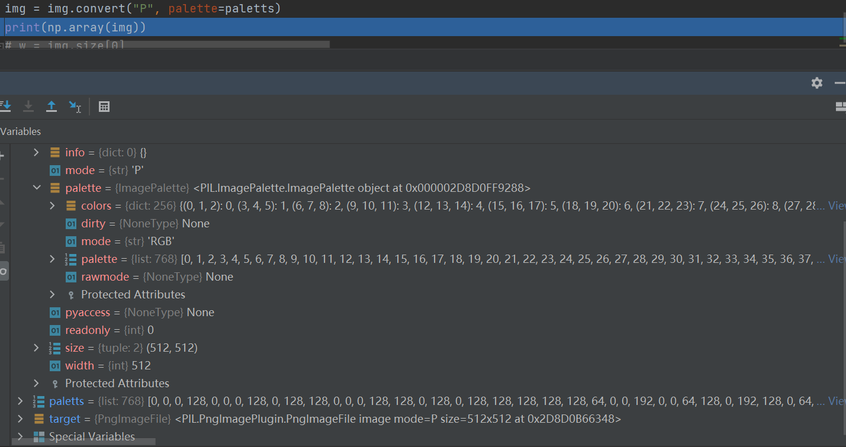Screen dimensions: 846x447
Task: Expand the size tuple node
Action: point(36,348)
